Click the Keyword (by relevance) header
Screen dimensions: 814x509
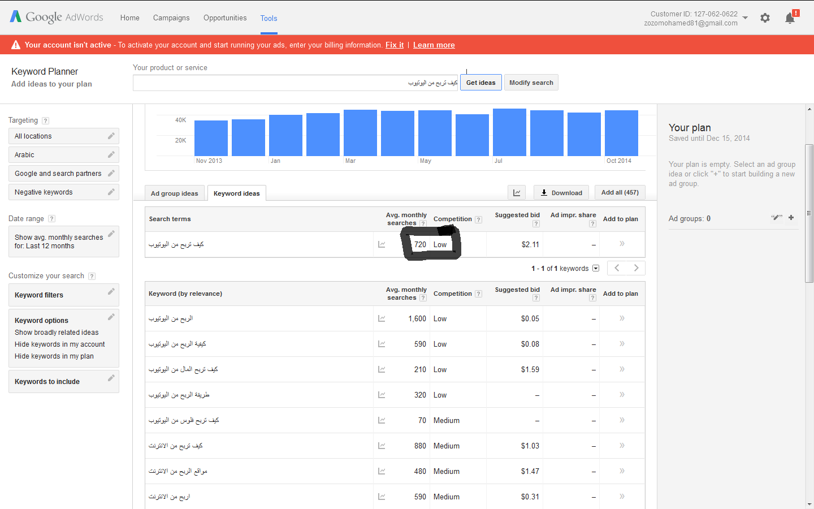[185, 294]
